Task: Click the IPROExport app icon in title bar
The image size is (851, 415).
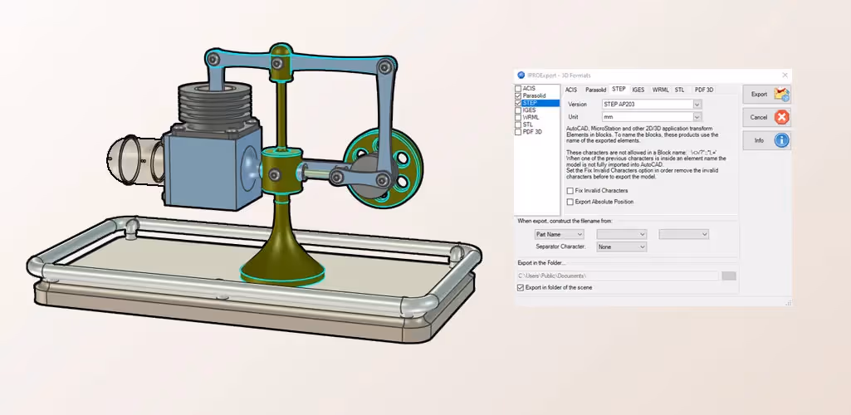Action: tap(521, 76)
